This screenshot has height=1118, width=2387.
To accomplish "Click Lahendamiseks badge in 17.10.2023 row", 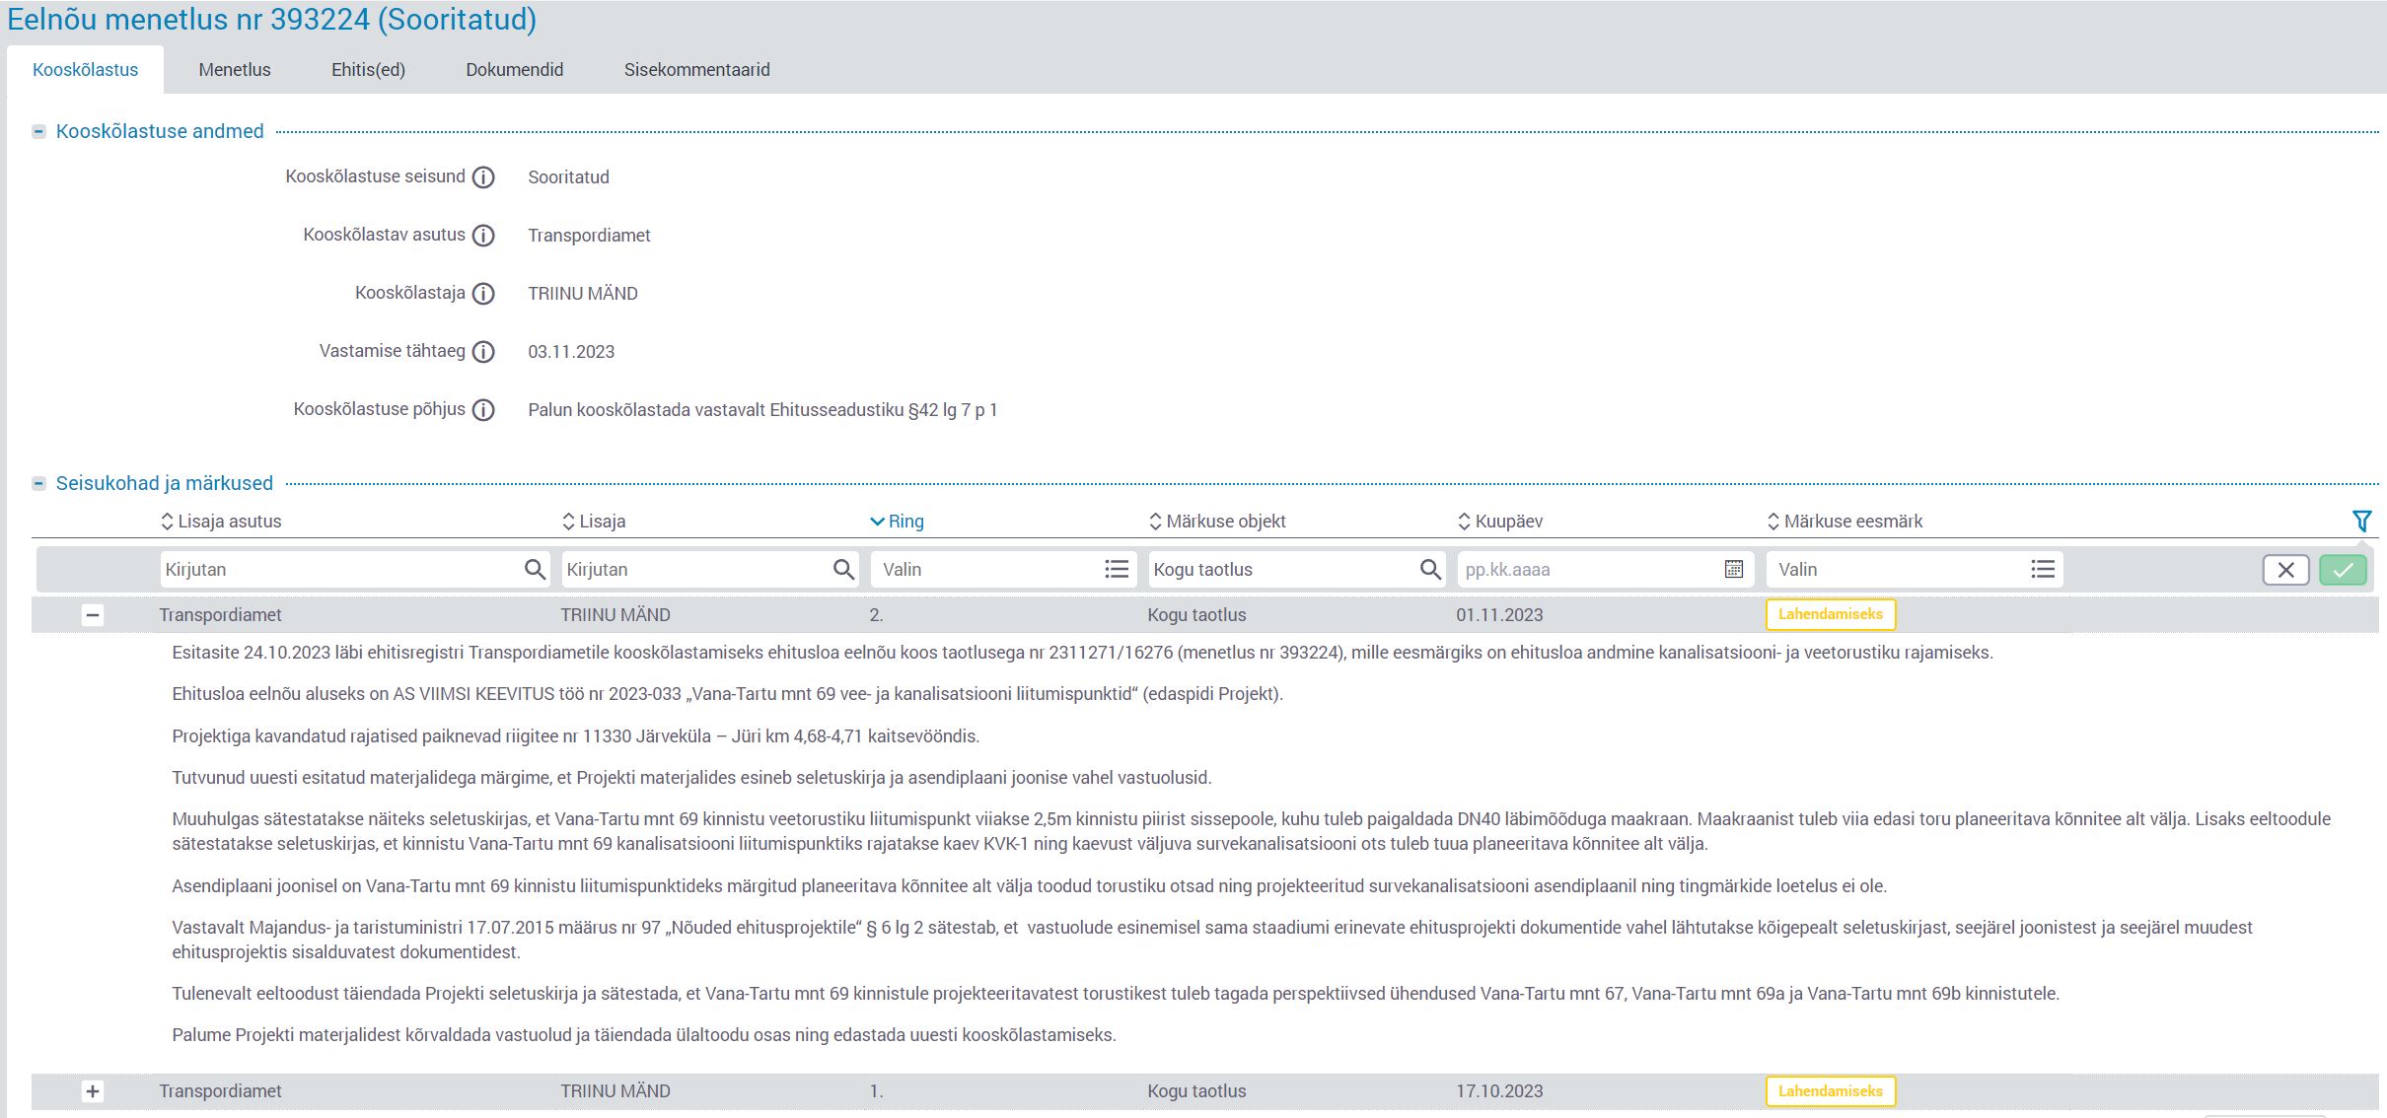I will (1831, 1091).
